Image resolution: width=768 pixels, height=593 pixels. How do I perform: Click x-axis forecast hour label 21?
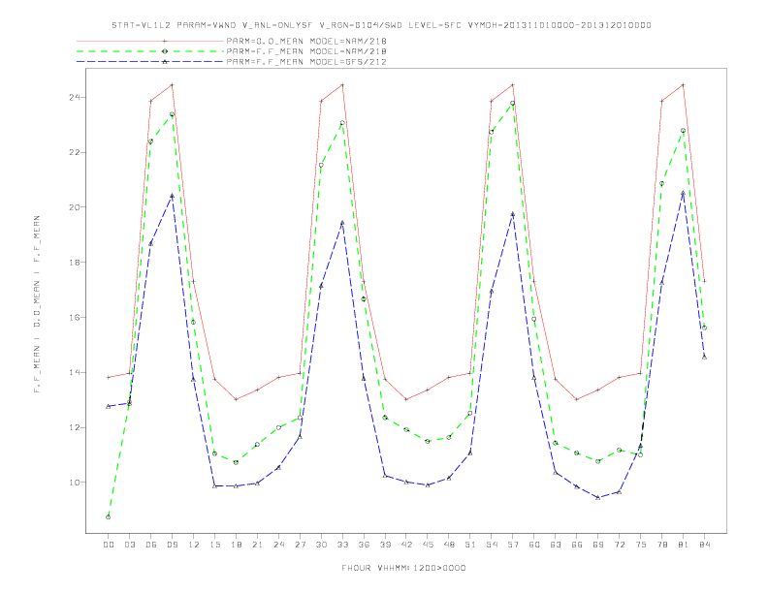pyautogui.click(x=257, y=545)
